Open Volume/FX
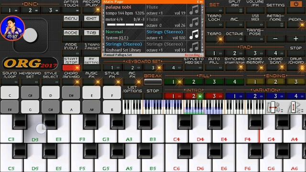 pos(255,11)
